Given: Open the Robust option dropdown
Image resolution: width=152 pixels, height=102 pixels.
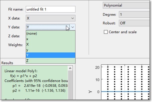Looking at the screenshot, I should click(x=135, y=23).
